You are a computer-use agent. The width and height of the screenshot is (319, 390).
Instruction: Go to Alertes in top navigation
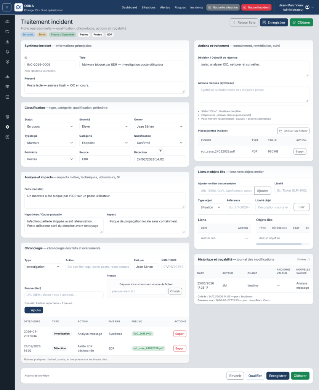tap(165, 8)
